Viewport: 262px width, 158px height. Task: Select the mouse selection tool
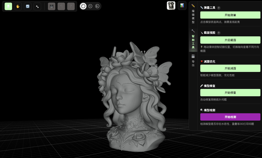coord(8,6)
